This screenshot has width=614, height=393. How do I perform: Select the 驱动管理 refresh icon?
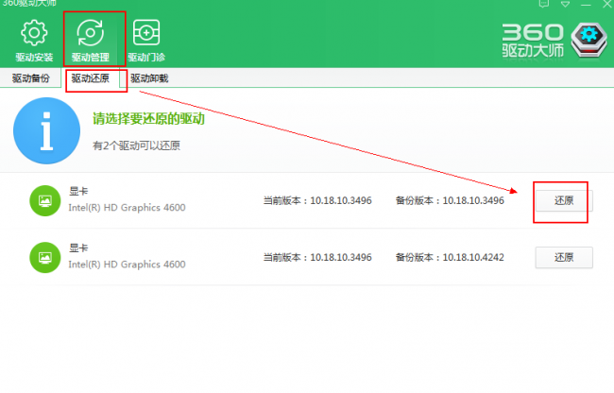(x=91, y=42)
